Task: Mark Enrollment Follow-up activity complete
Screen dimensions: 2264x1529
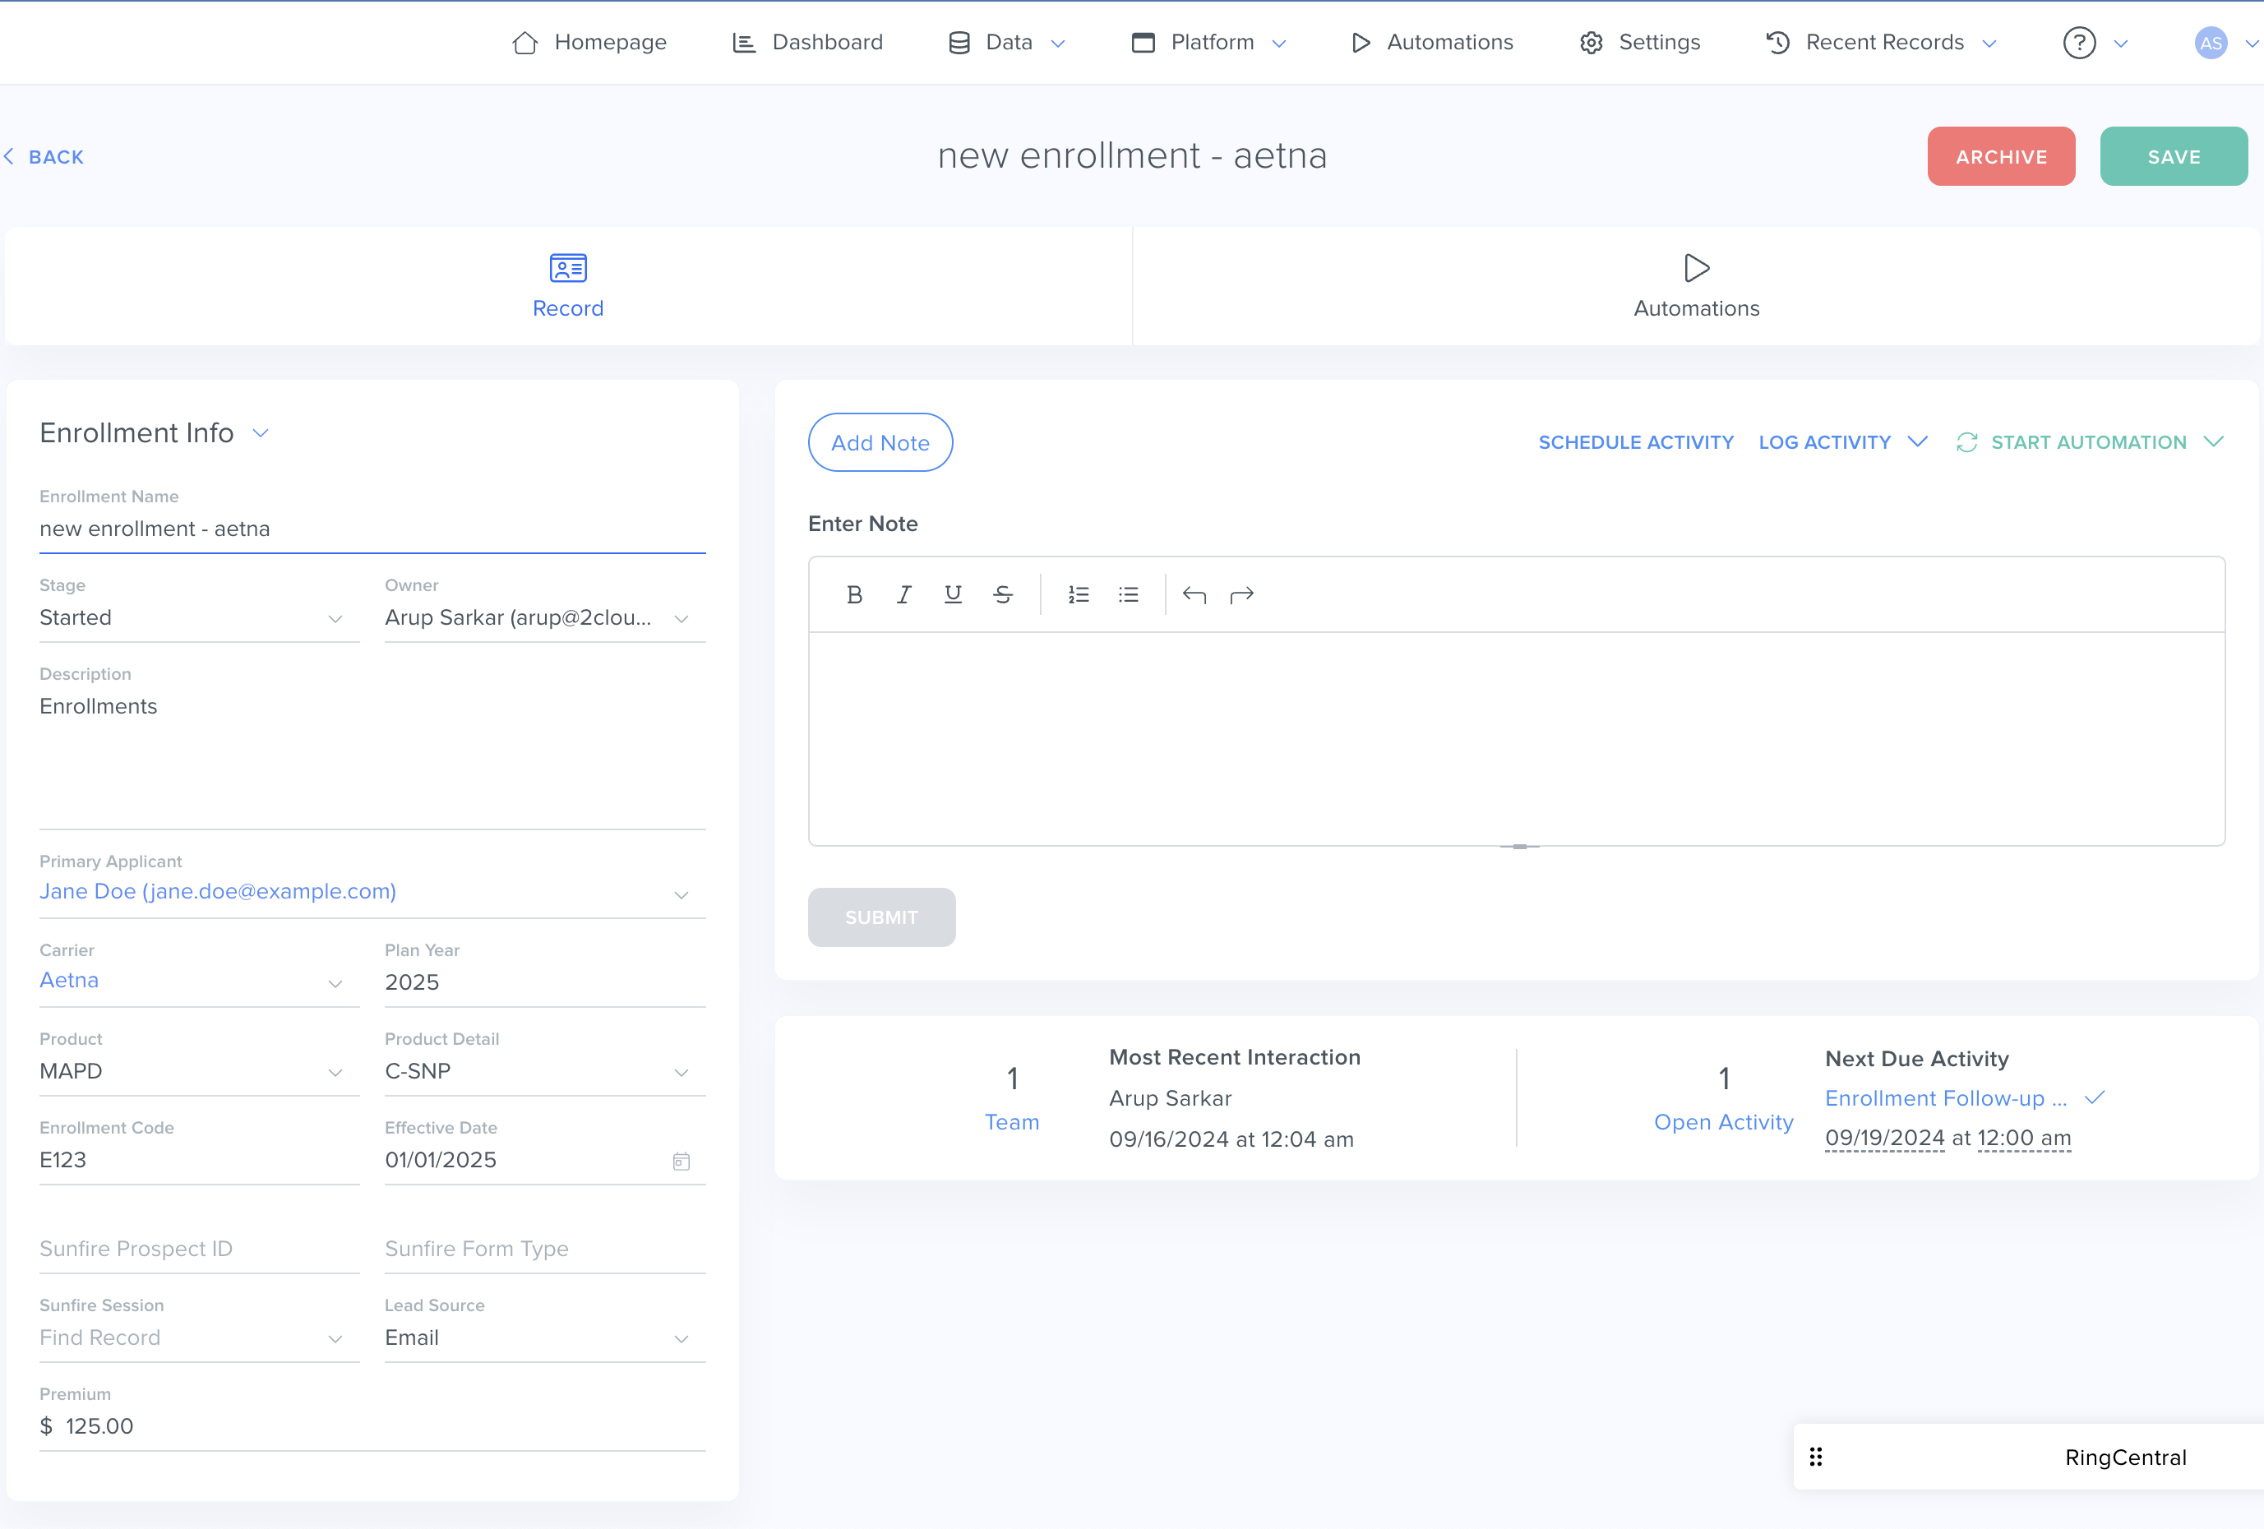Action: (2095, 1097)
